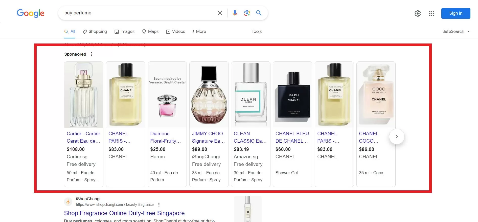The height and width of the screenshot is (222, 478).
Task: Open the Google apps grid
Action: point(431,13)
